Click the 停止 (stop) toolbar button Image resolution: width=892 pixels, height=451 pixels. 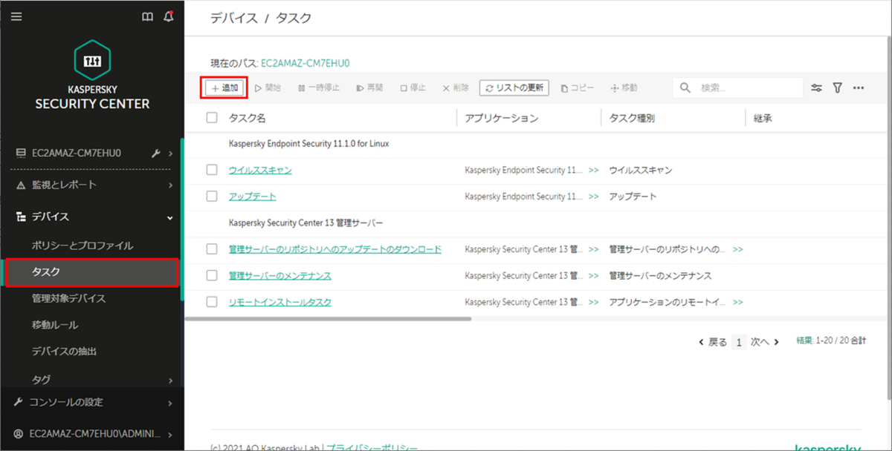pyautogui.click(x=413, y=88)
